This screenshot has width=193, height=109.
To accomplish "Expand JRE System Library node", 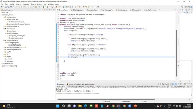I will point(3,47).
